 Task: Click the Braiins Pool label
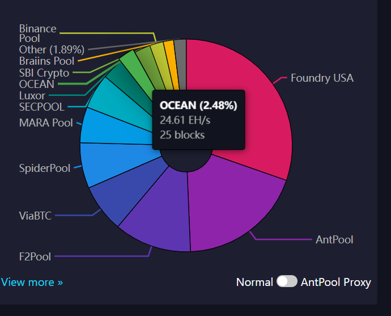click(46, 61)
